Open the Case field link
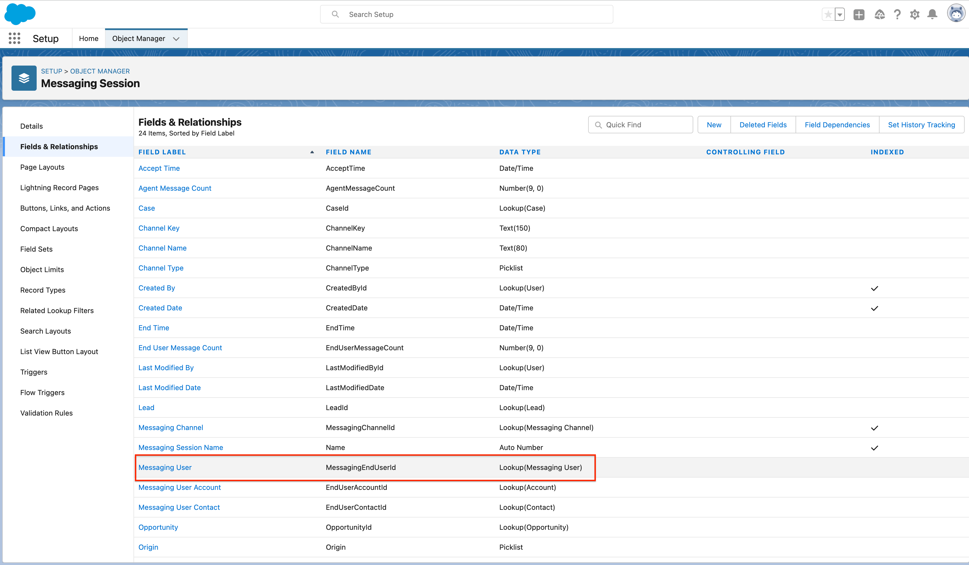 pos(147,208)
